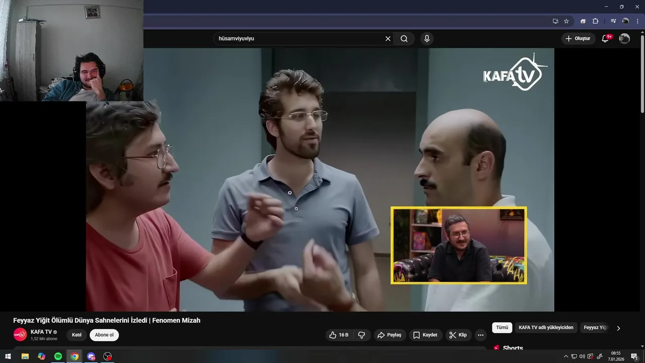
Task: Open the Windows action center notifications
Action: point(634,356)
